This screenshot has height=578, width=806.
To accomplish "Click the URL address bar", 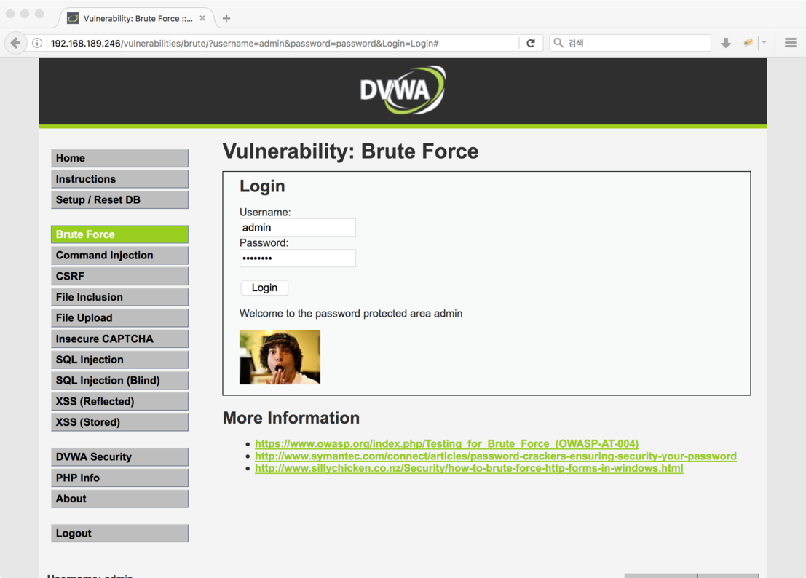I will click(x=283, y=43).
